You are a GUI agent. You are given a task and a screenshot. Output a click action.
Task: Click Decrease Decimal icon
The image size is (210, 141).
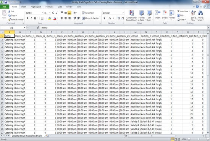point(123,18)
